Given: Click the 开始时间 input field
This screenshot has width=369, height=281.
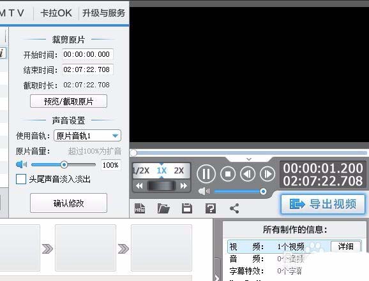Looking at the screenshot, I should click(87, 55).
